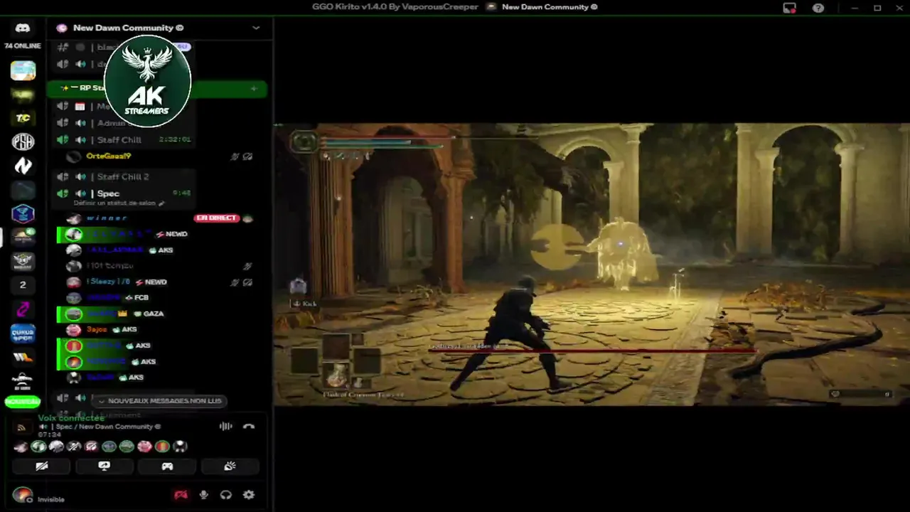
Task: Click the green NOUVEAU pill in server list
Action: (23, 402)
